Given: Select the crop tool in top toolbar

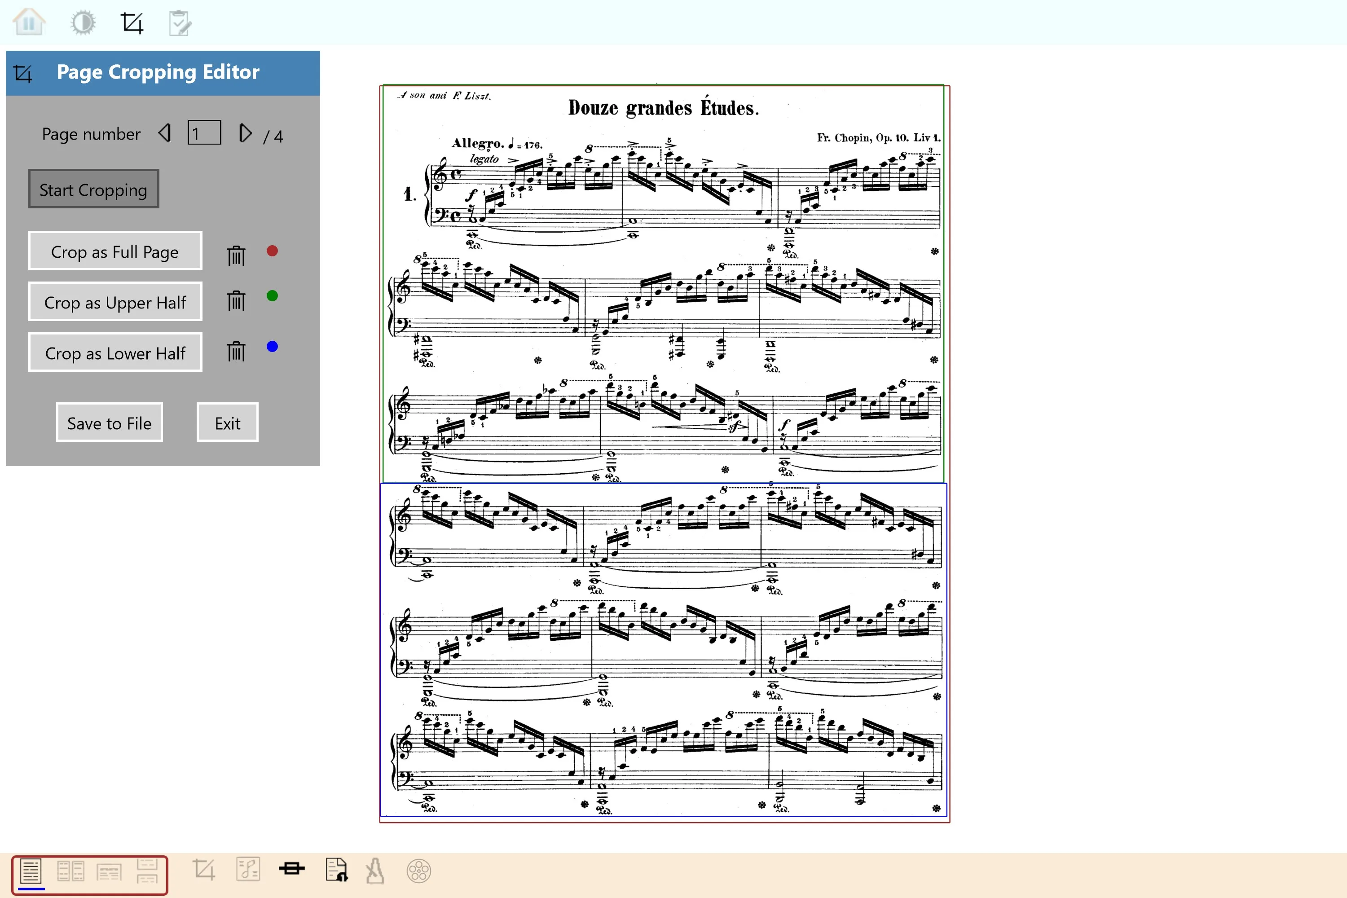Looking at the screenshot, I should click(132, 23).
